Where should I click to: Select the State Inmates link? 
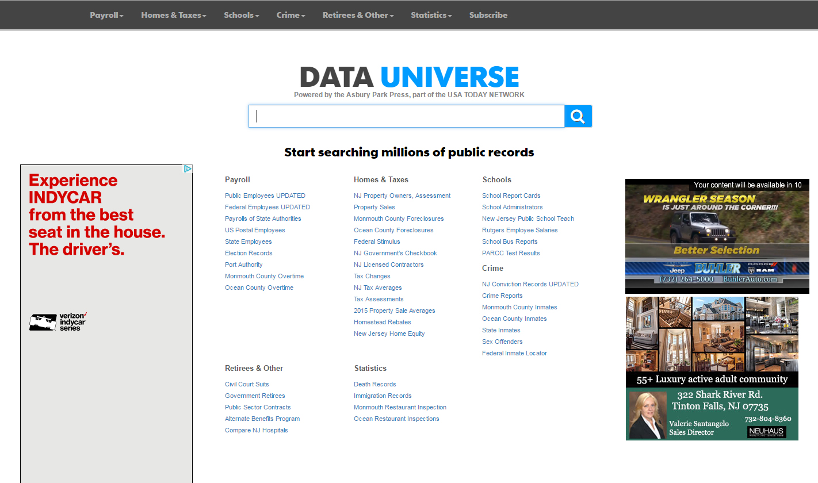tap(501, 330)
